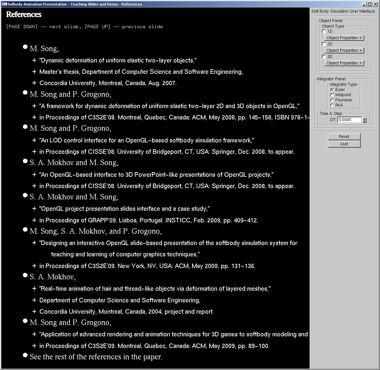
Task: Enable the 3D object type checkbox
Action: point(324,57)
